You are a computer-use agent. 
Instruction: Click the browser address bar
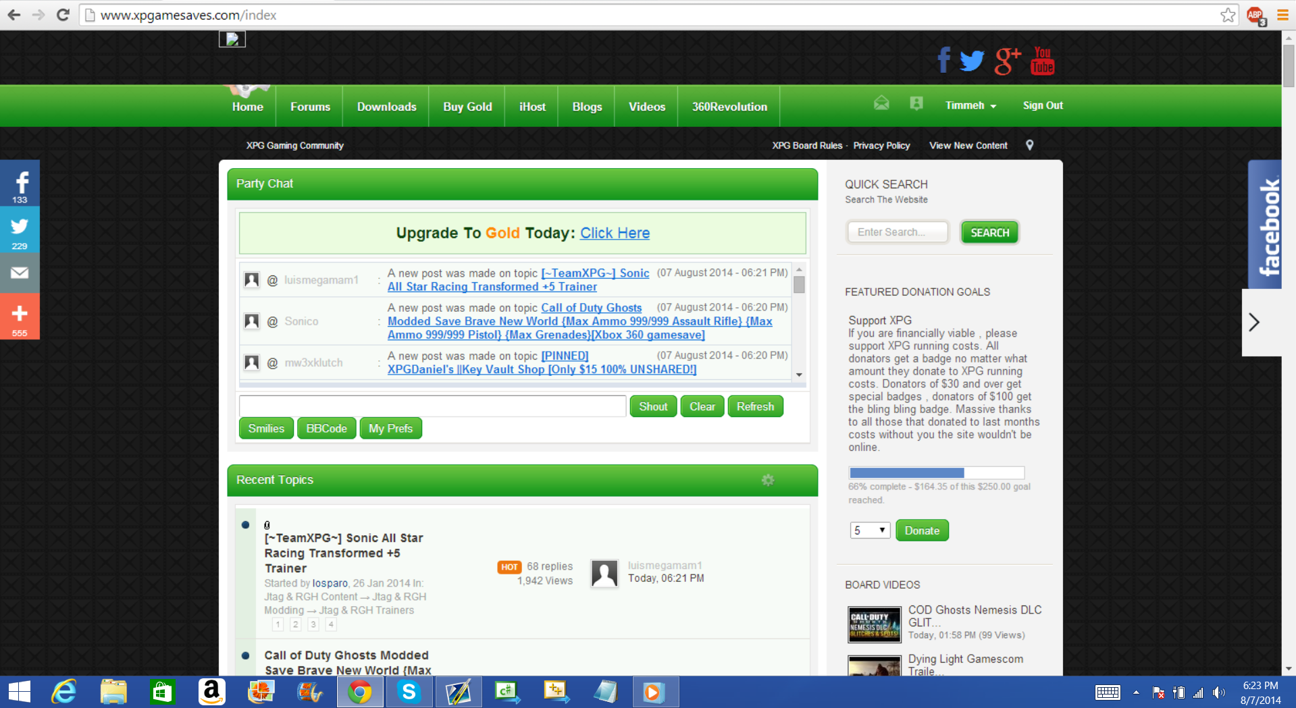(x=648, y=15)
